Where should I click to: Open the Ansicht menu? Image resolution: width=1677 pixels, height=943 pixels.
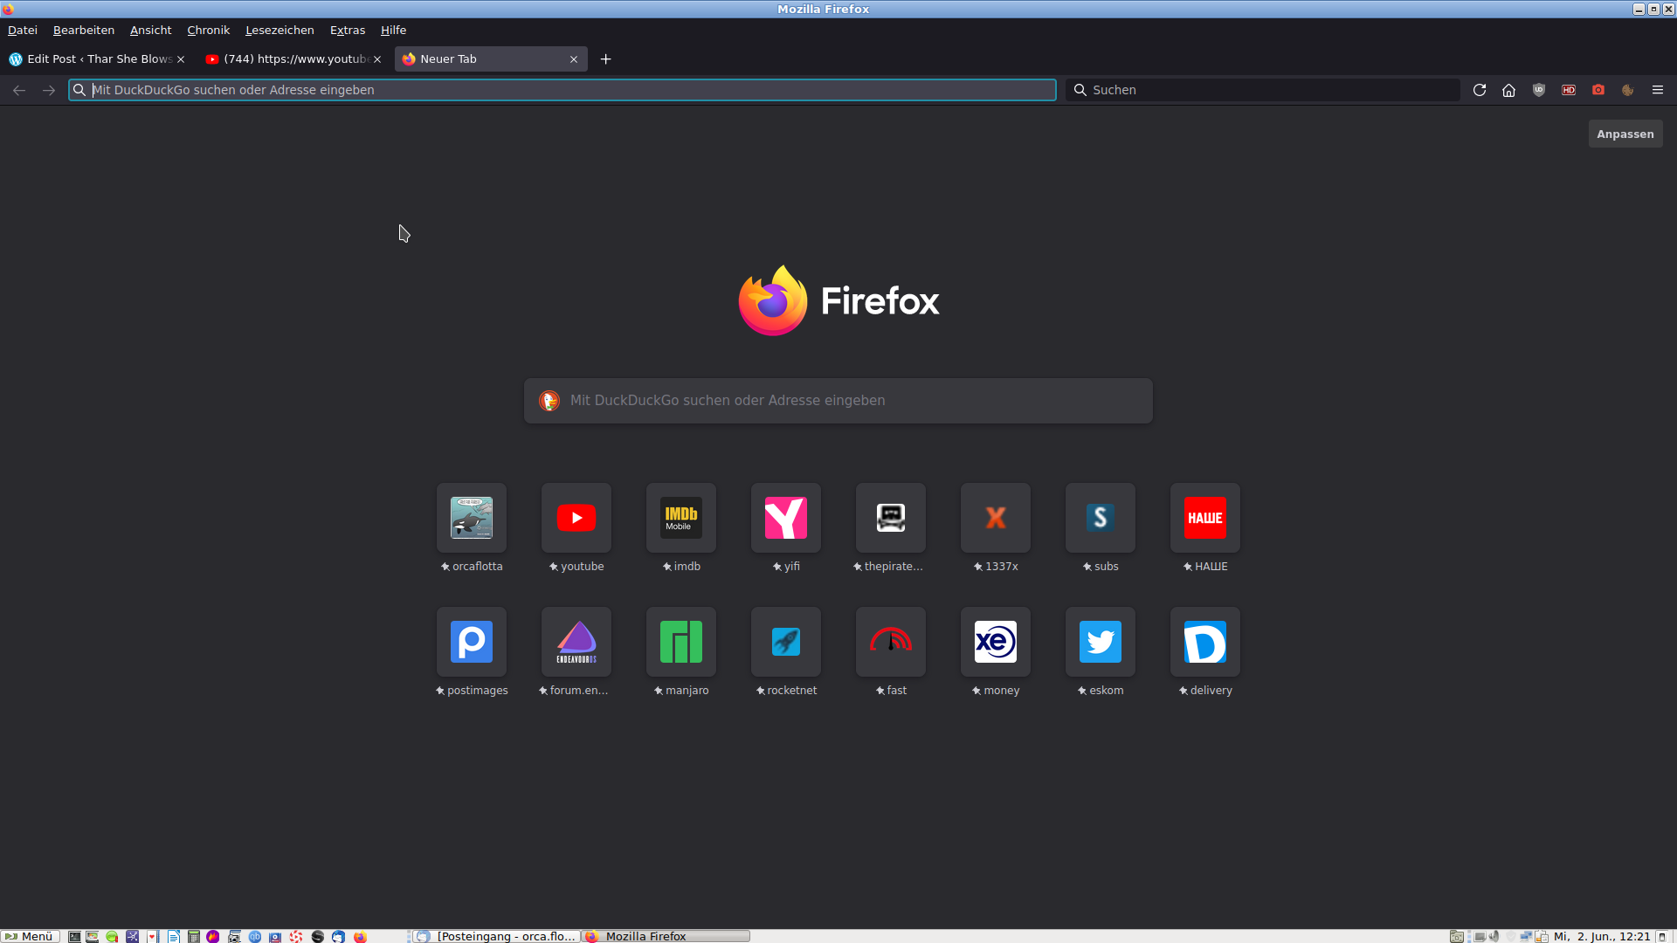click(151, 30)
